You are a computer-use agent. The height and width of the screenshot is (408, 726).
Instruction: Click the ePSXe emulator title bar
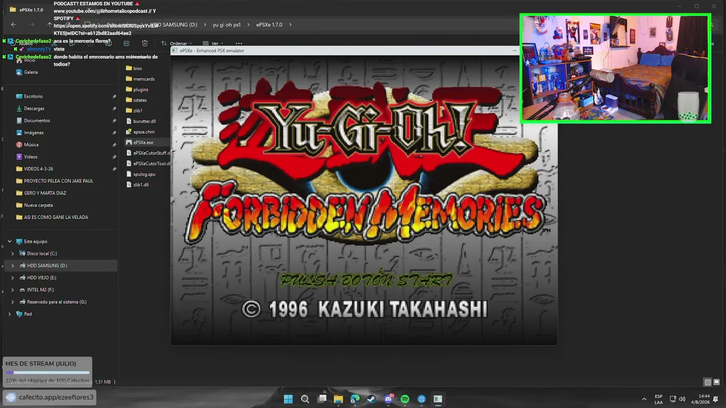click(x=345, y=50)
